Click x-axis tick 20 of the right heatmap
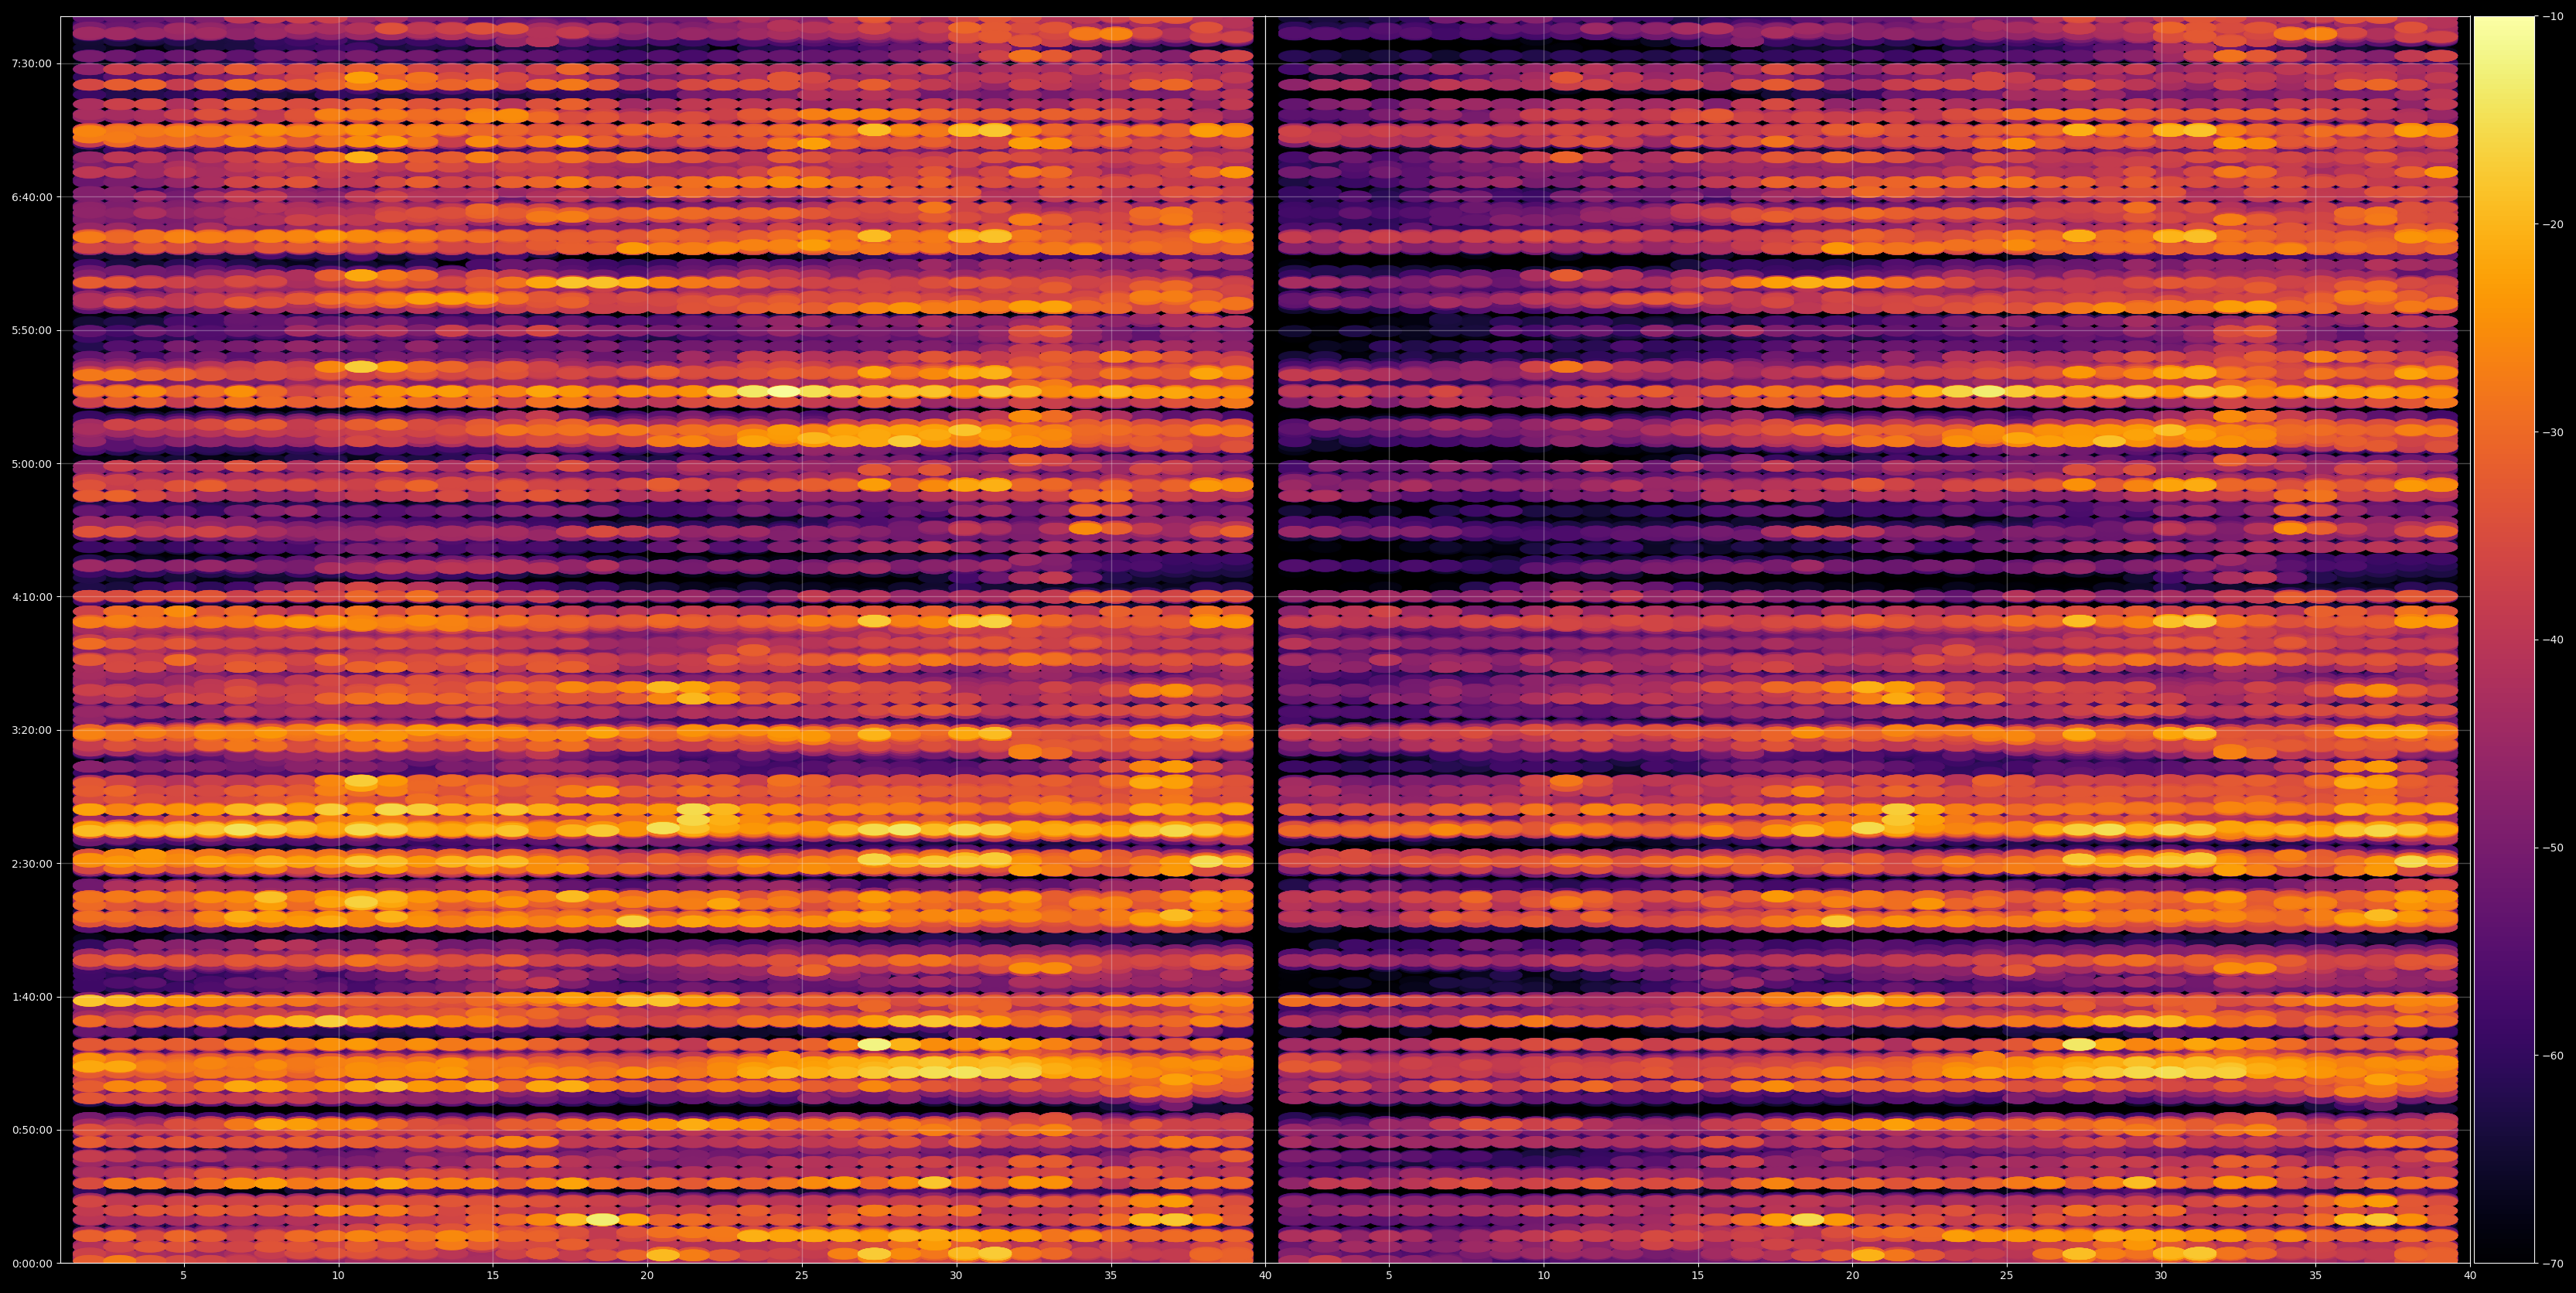Screen dimensions: 2576x1293 tap(1852, 1276)
